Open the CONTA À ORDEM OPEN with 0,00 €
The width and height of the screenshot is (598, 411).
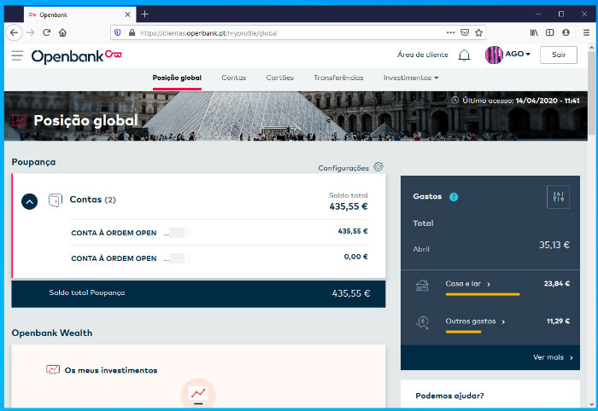tap(219, 258)
